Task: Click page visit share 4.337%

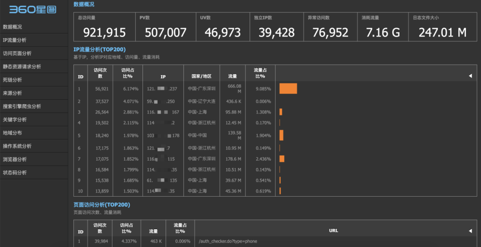Action: (x=130, y=241)
